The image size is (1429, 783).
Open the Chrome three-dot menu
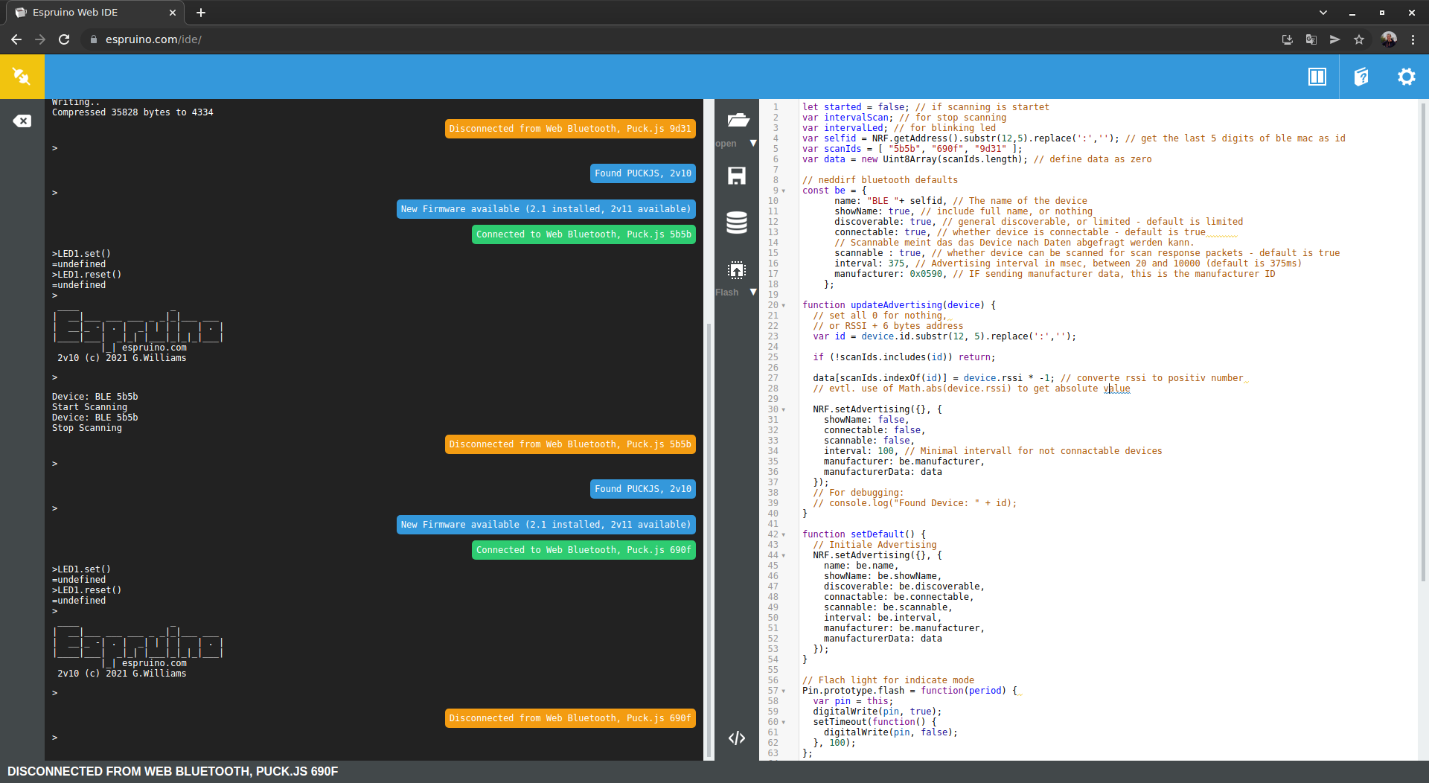coord(1413,39)
